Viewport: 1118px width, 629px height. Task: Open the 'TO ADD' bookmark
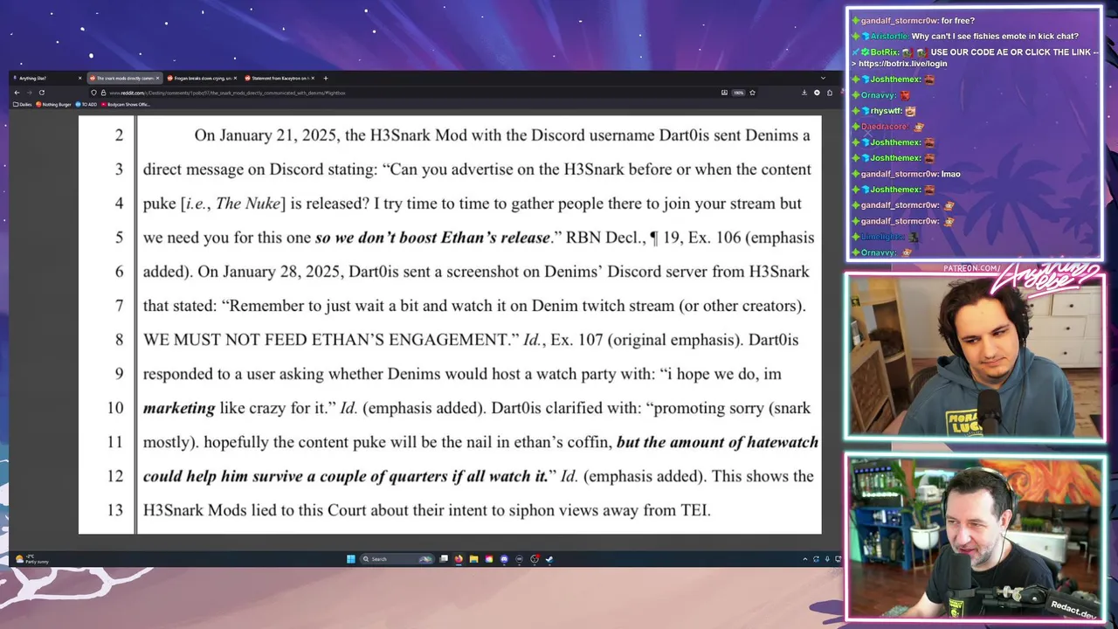87,104
